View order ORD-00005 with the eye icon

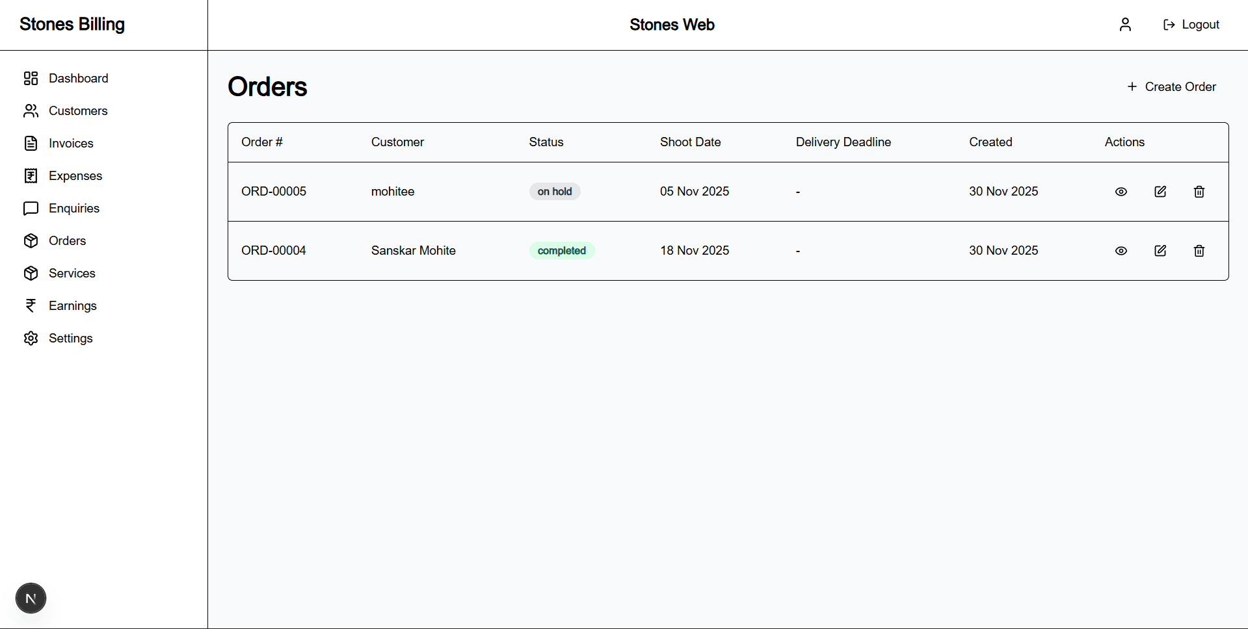click(1121, 192)
